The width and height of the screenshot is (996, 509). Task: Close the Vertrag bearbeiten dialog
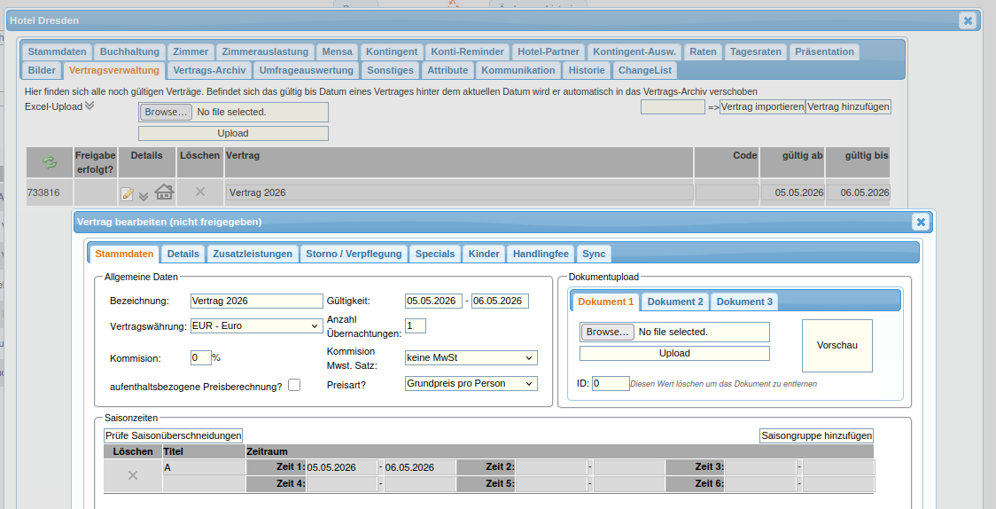[x=921, y=222]
